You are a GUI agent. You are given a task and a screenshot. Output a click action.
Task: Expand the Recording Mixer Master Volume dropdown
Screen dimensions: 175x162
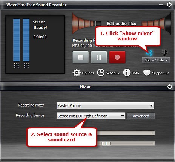pos(105,105)
